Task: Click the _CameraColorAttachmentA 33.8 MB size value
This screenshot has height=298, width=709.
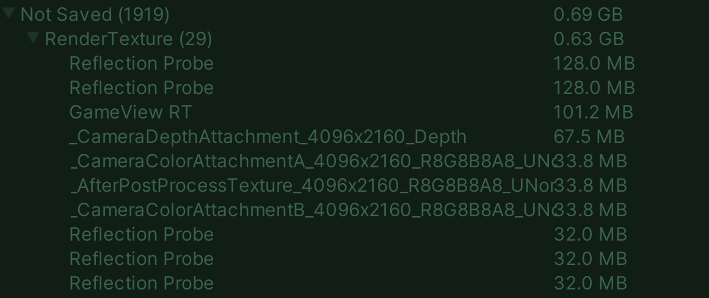Action: click(592, 161)
